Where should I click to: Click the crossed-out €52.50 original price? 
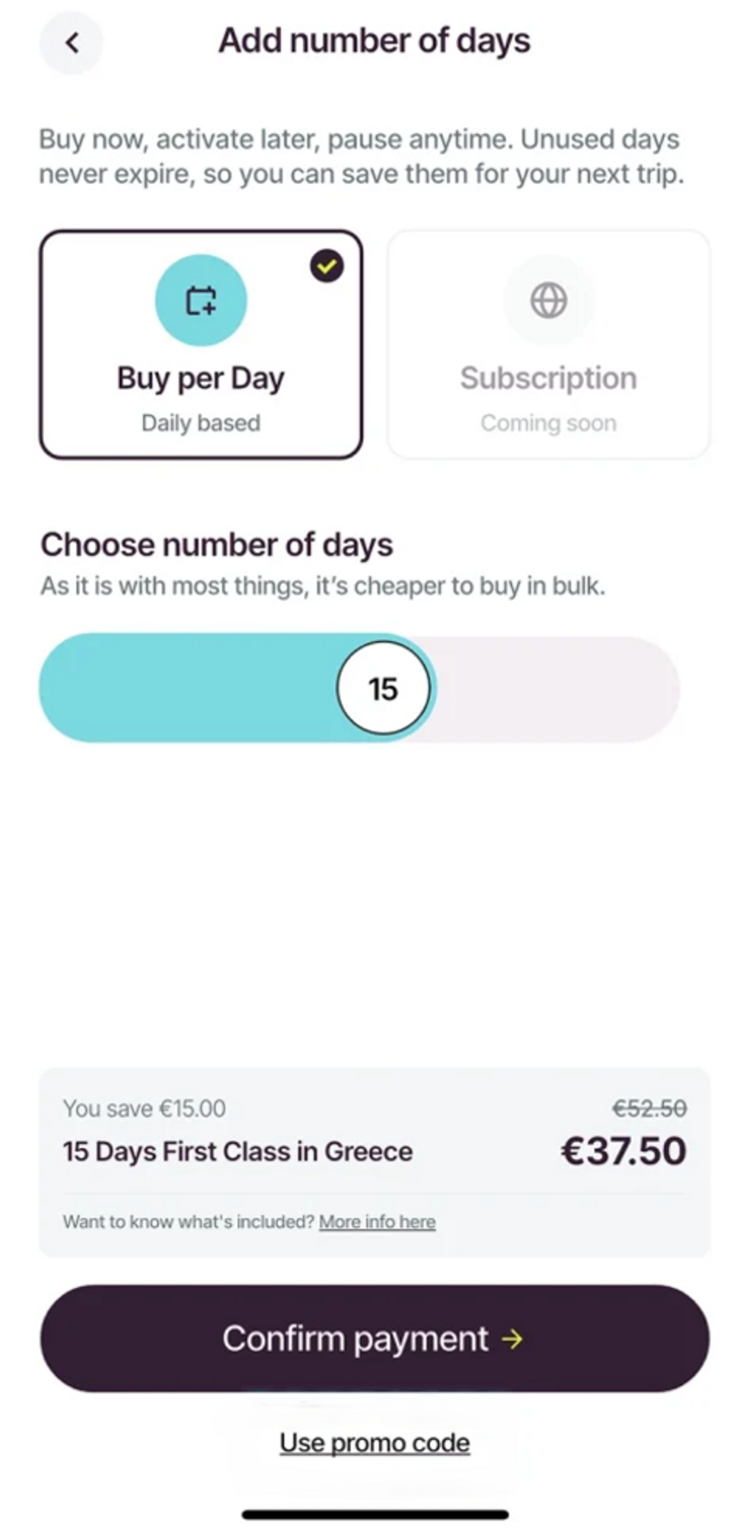coord(649,1109)
